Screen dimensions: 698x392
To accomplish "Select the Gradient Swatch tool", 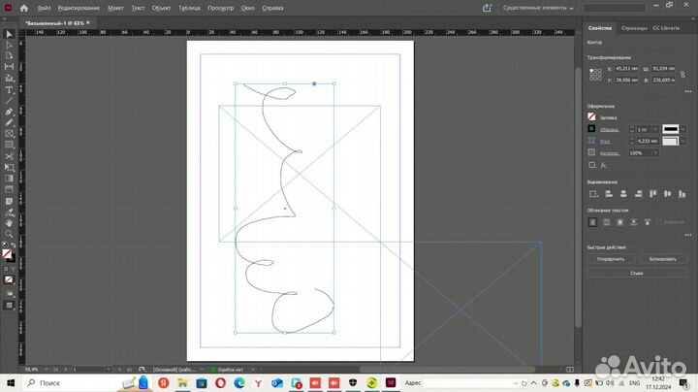I will (9, 179).
